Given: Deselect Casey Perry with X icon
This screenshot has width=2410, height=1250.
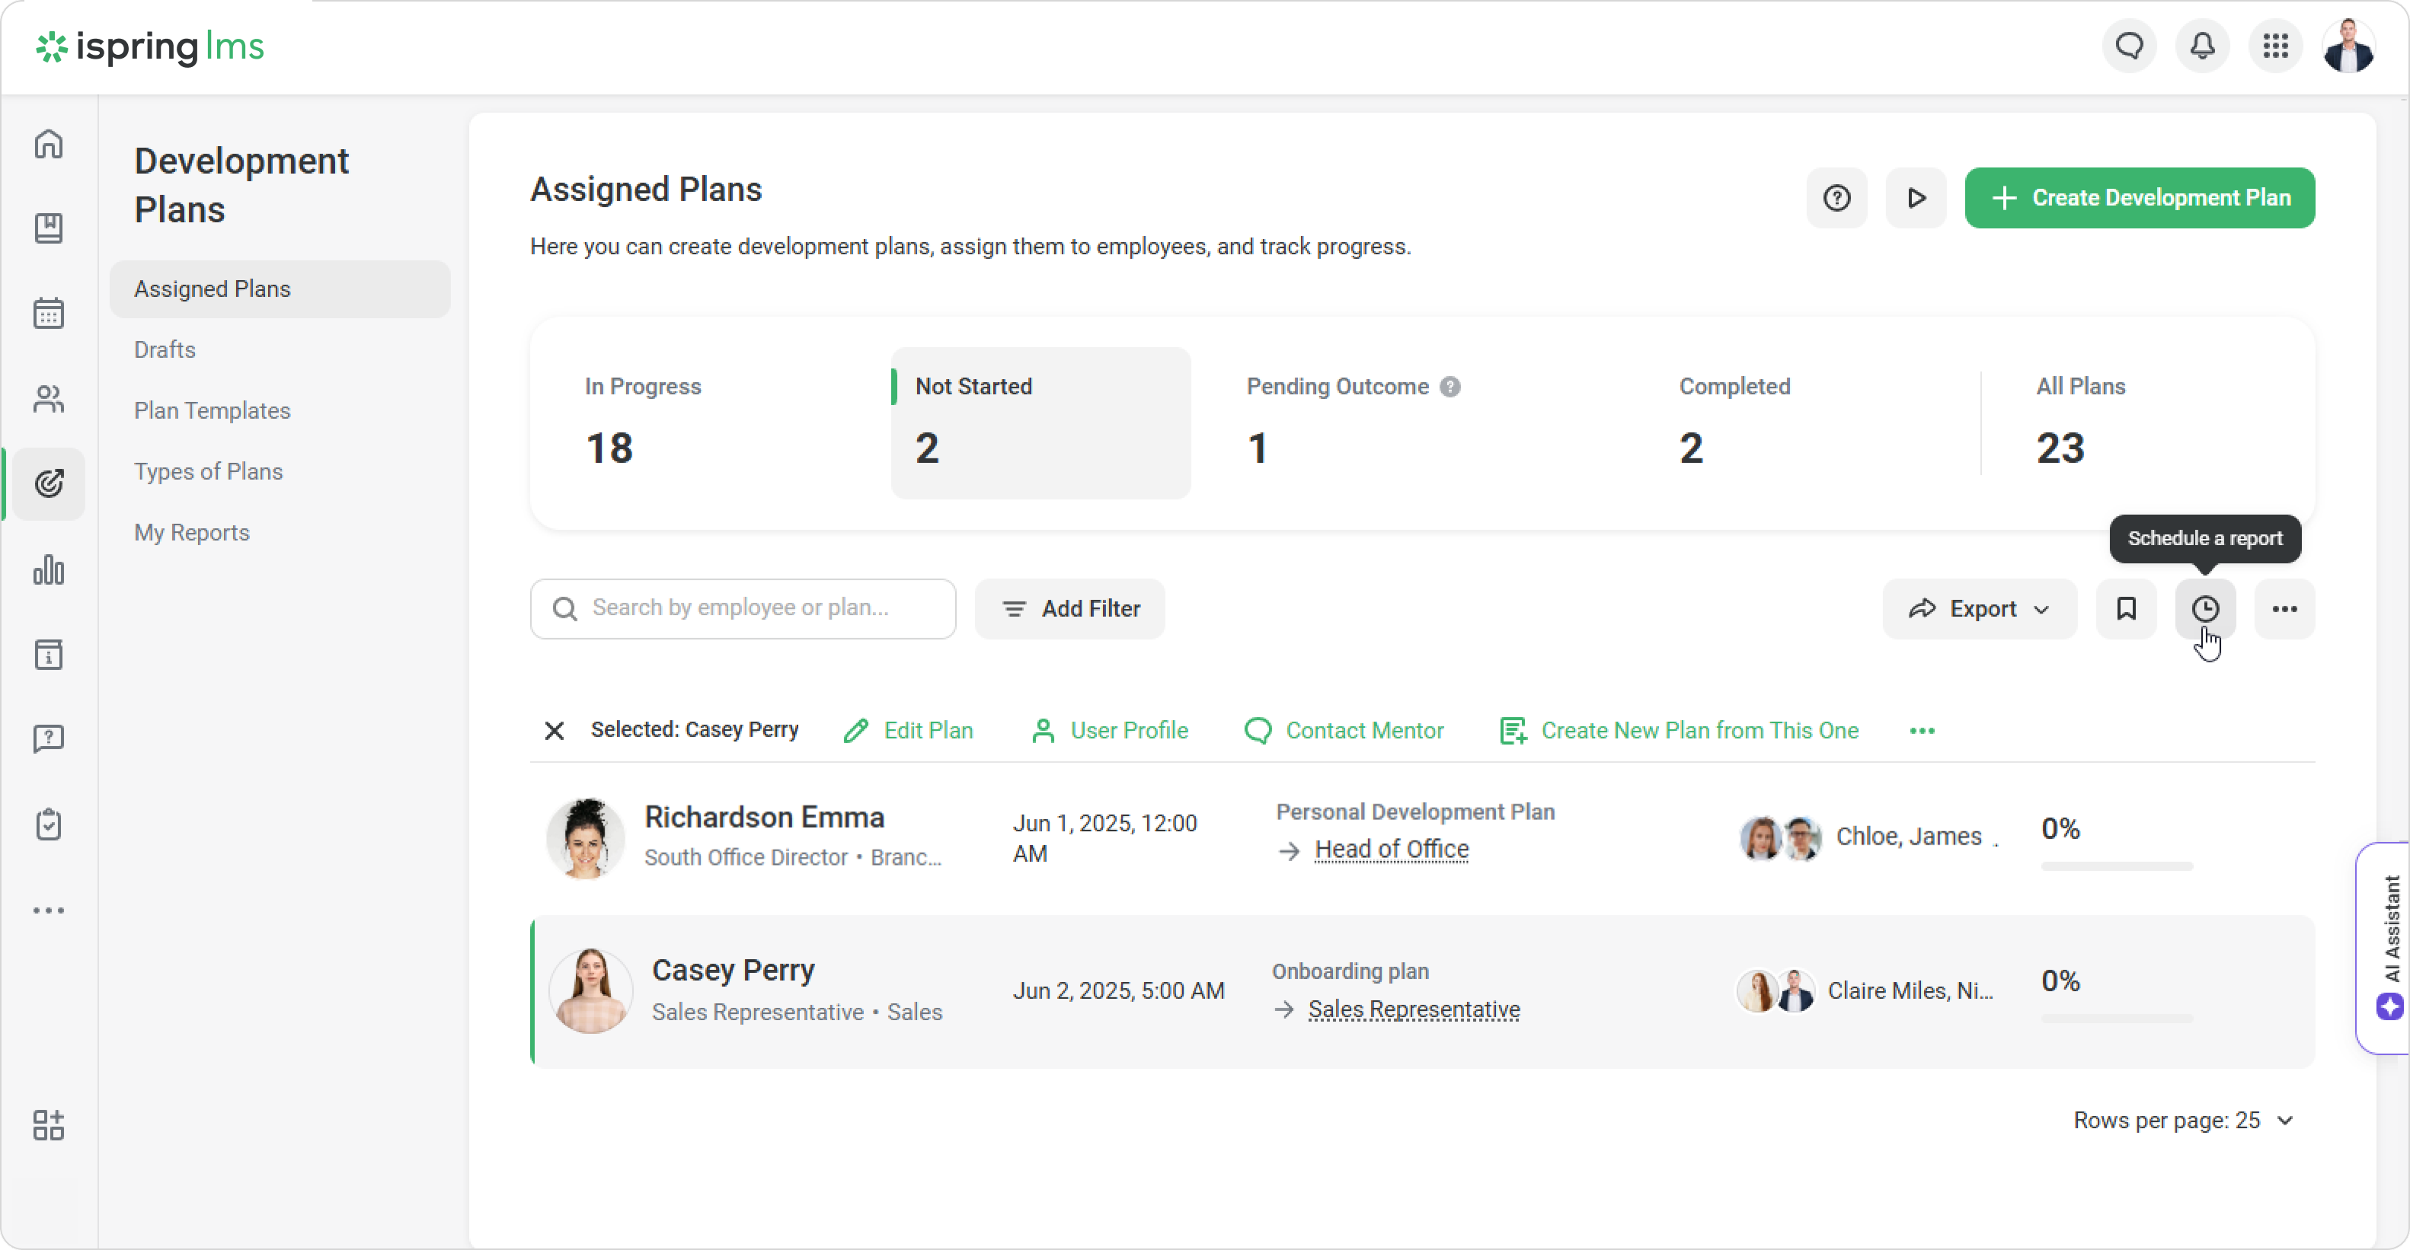Looking at the screenshot, I should tap(554, 730).
